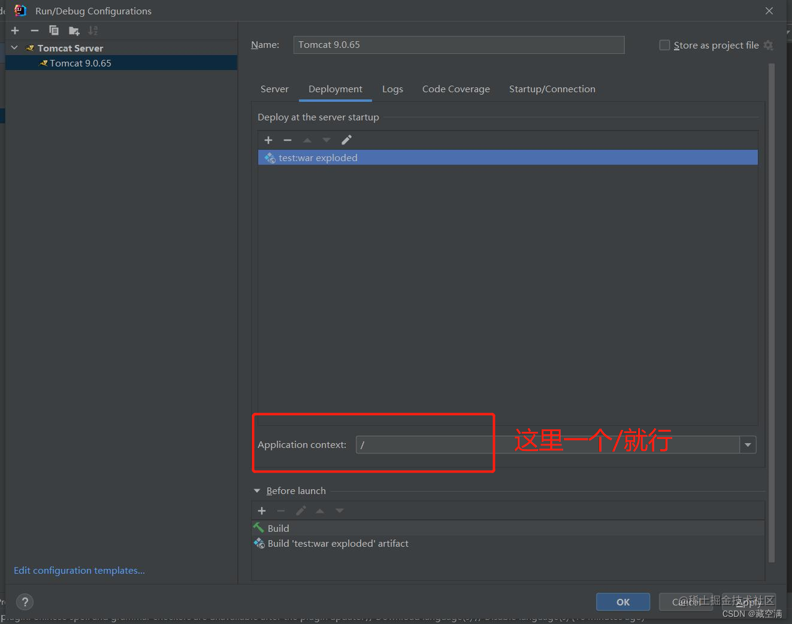792x624 pixels.
Task: Select the Tomcat 9.0.65 configuration
Action: click(121, 63)
